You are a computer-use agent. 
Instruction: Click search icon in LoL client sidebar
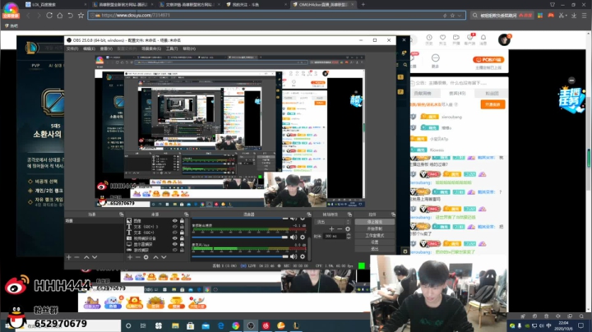(405, 65)
